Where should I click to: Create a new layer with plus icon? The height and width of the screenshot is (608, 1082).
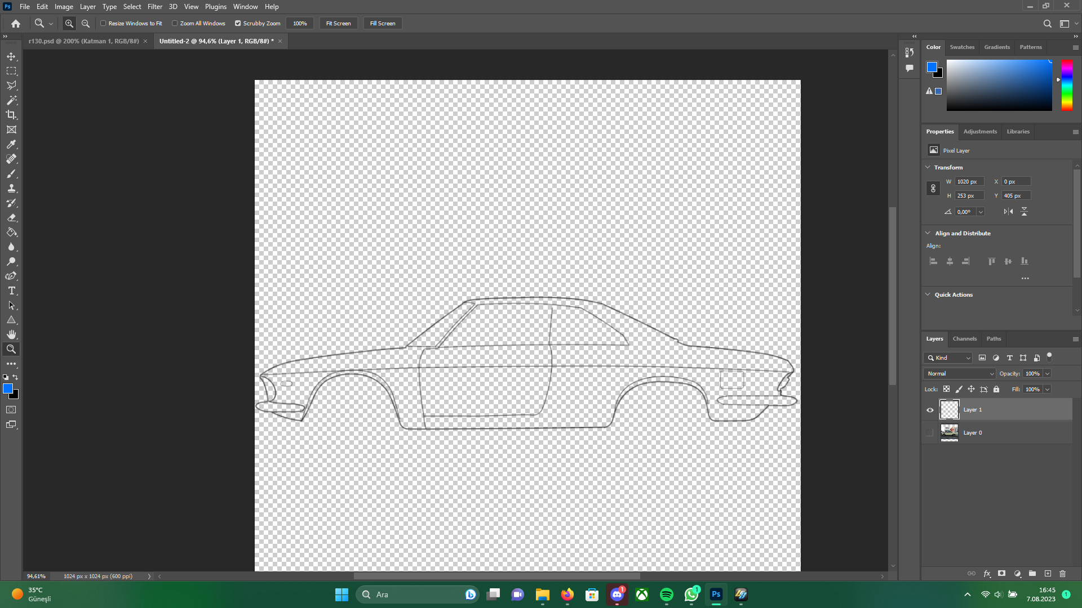pos(1048,574)
